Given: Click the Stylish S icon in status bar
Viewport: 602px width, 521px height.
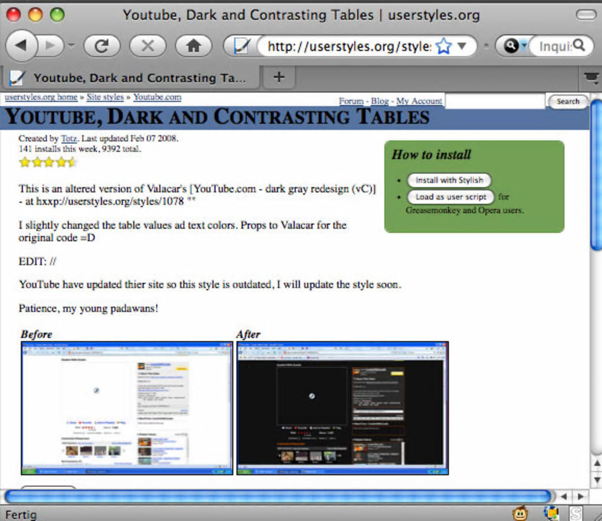Looking at the screenshot, I should pos(575,514).
